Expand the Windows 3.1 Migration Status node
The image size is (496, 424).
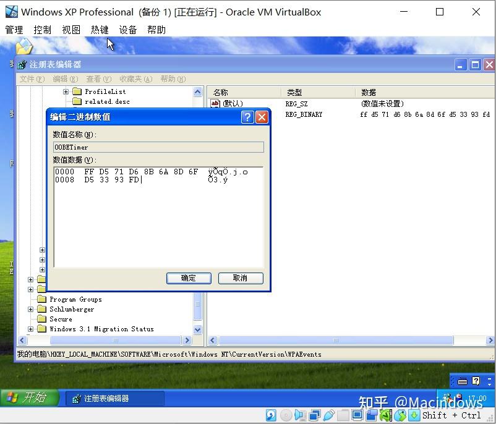[x=31, y=329]
